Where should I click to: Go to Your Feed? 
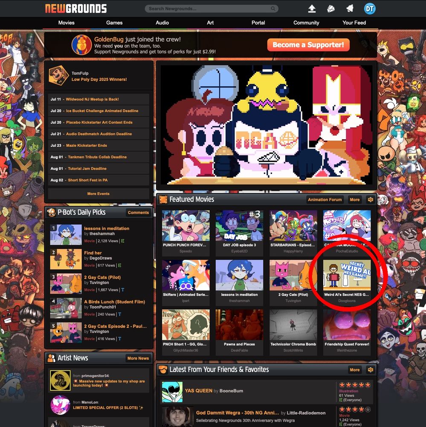pyautogui.click(x=354, y=23)
